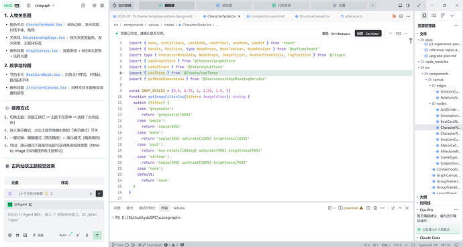
Task: Toggle the bottom panel layout icon
Action: coord(400,5)
